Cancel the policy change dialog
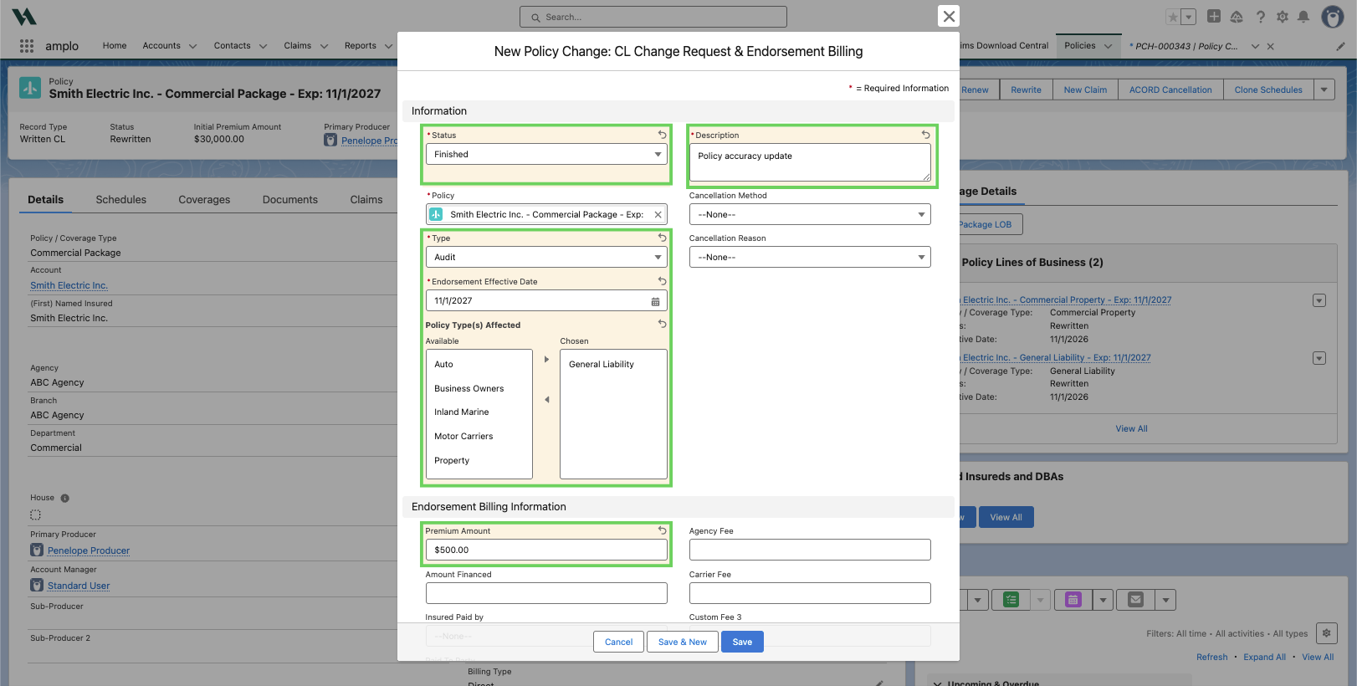The width and height of the screenshot is (1357, 686). click(619, 642)
